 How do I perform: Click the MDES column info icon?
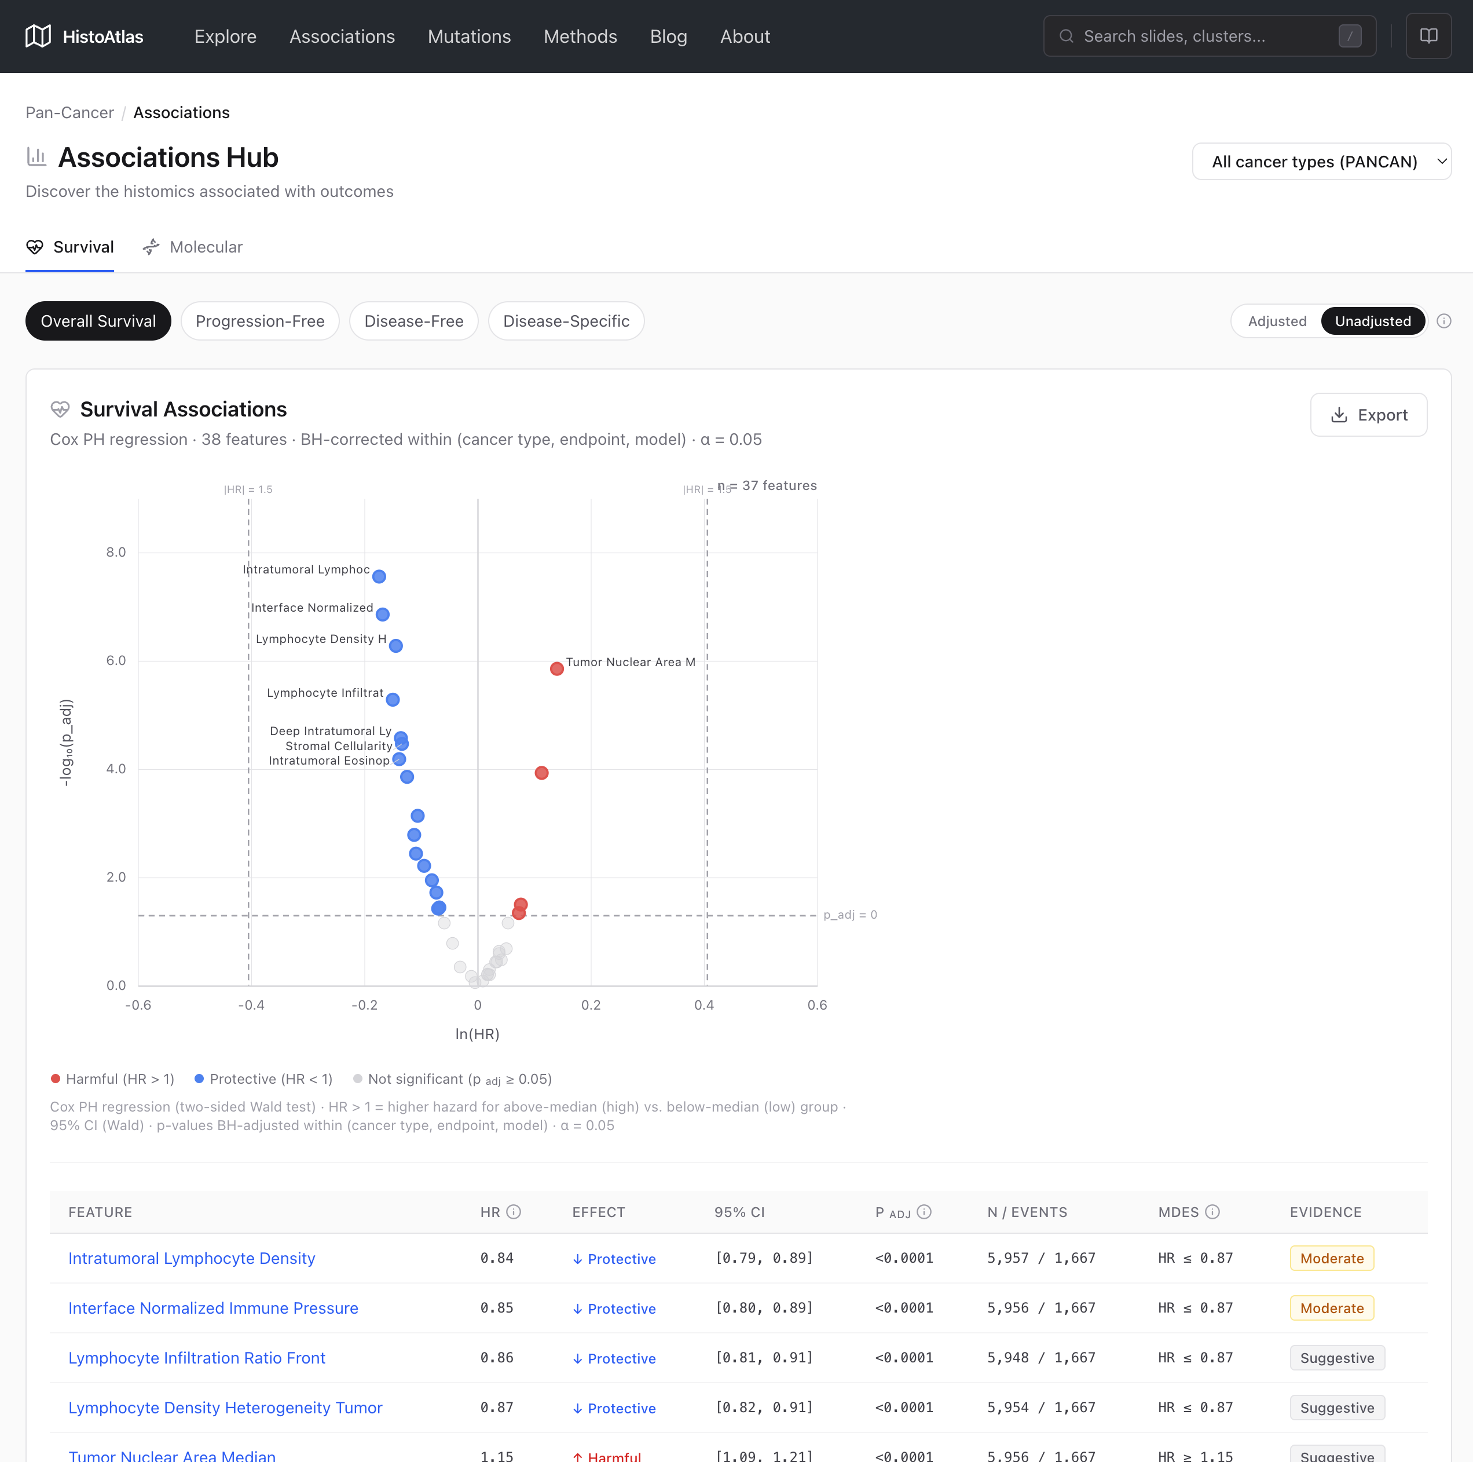(x=1212, y=1212)
